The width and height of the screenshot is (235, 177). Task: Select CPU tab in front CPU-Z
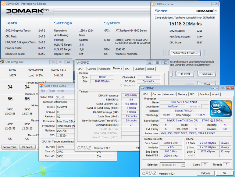point(145,94)
